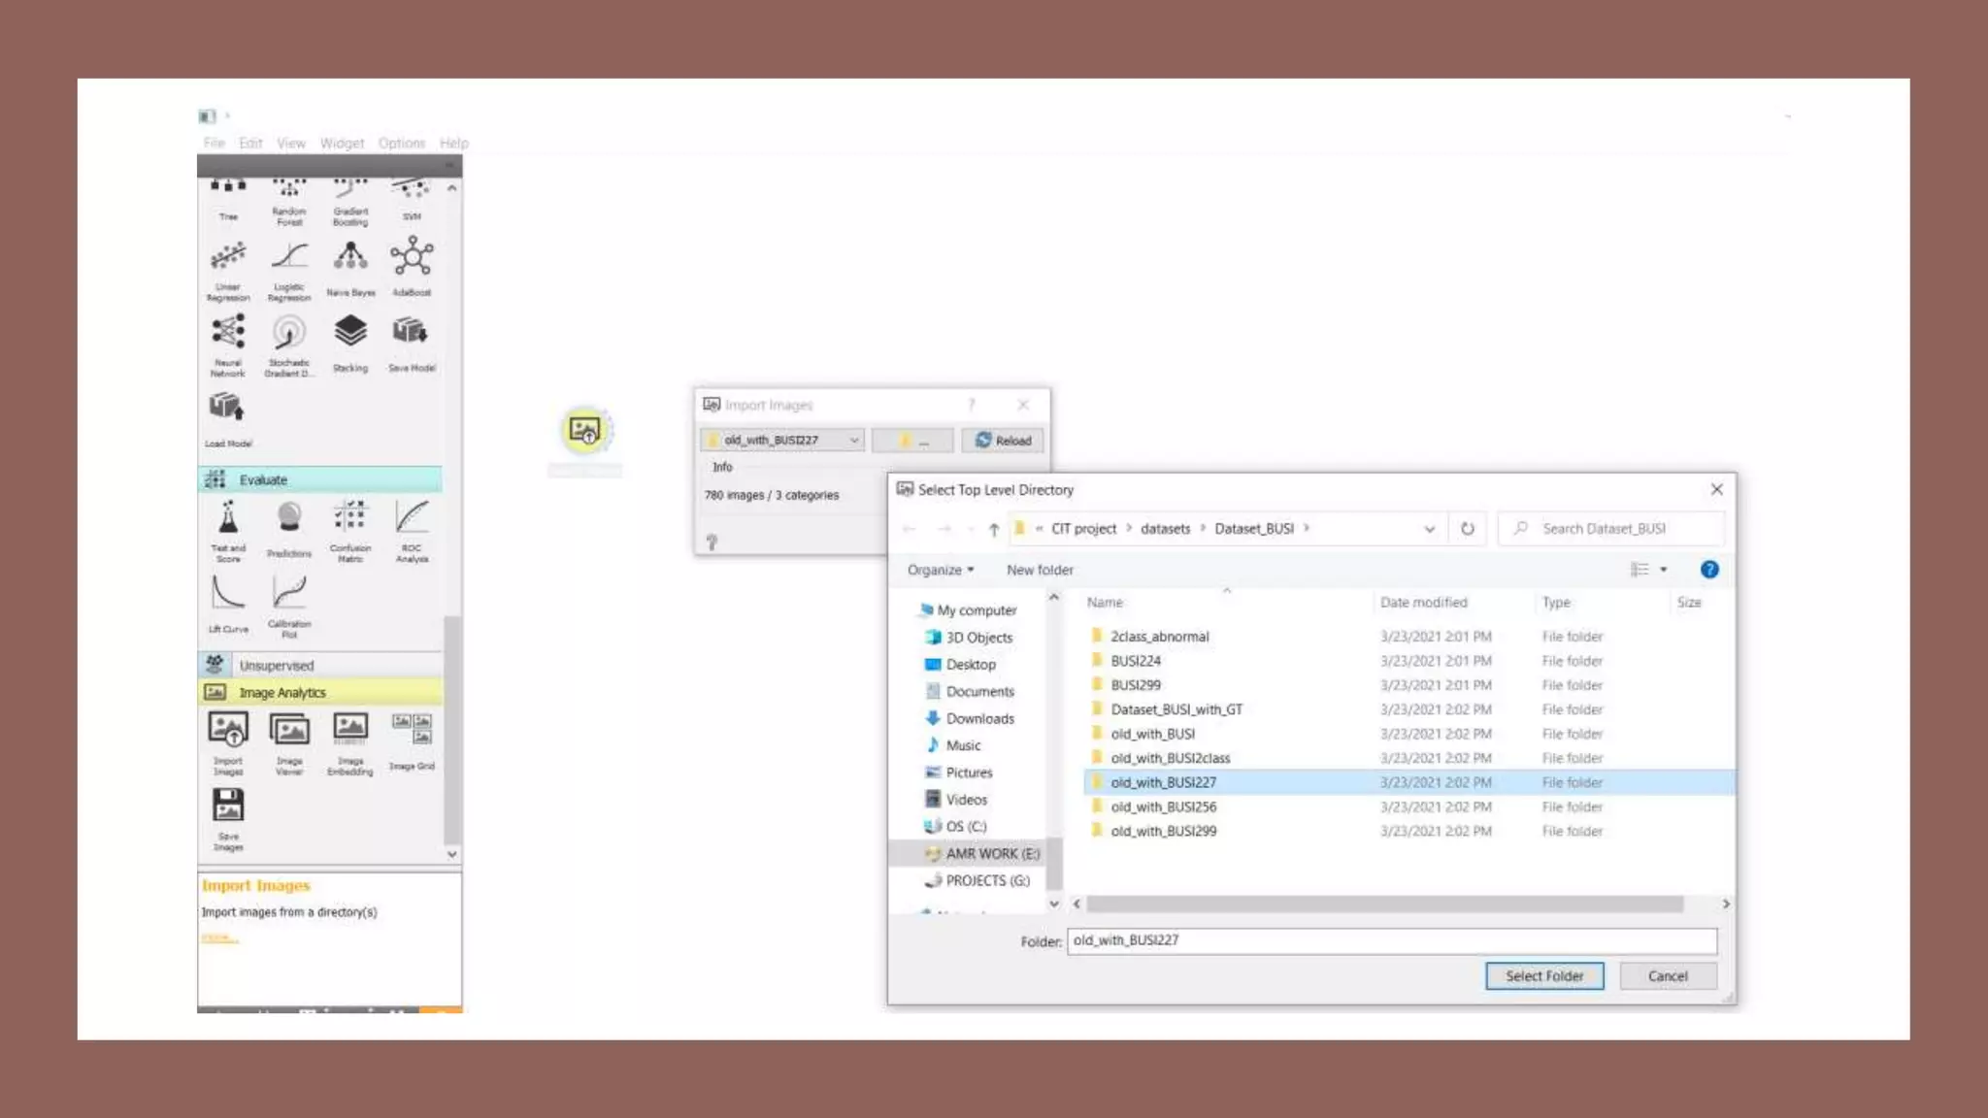
Task: Click the widget toolbox vertical scrollbar
Action: click(x=451, y=730)
